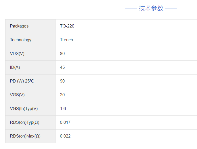Select the RDS(on) typical value 0.017
197x149 pixels.
65,122
